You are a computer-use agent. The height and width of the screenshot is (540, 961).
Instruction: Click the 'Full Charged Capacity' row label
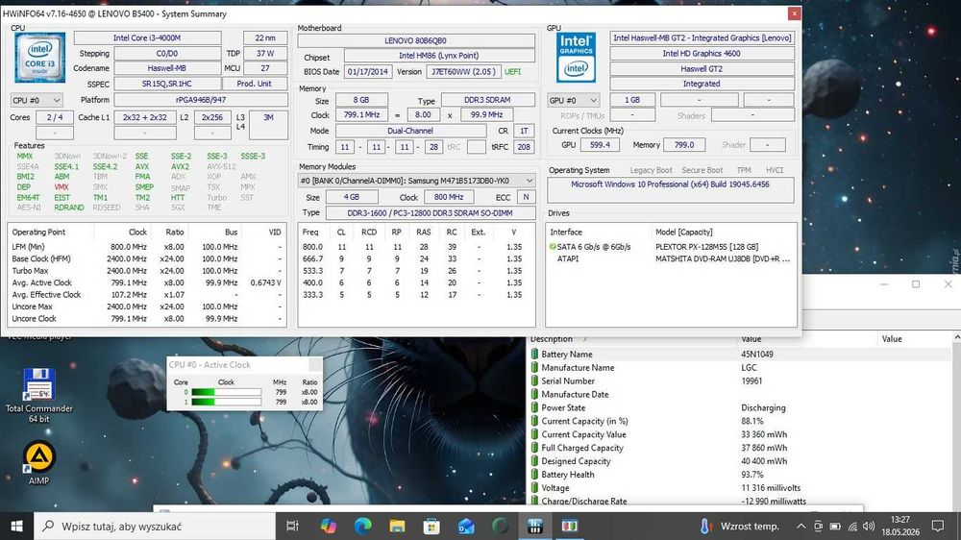coord(582,448)
